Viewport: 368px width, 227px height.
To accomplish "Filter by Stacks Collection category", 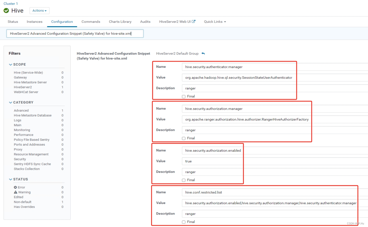I will (27, 169).
